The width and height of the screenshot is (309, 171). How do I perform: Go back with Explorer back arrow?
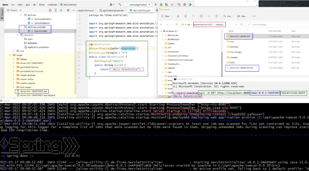161,25
